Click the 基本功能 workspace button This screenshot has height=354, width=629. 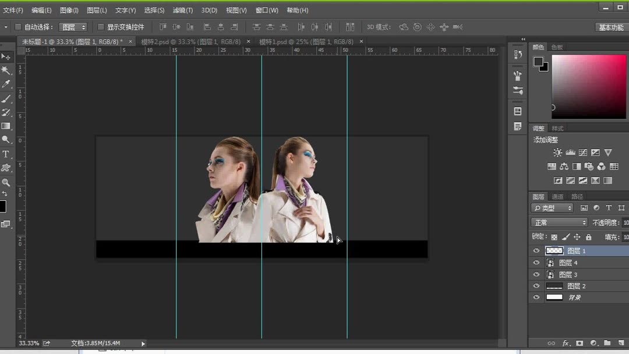click(611, 27)
